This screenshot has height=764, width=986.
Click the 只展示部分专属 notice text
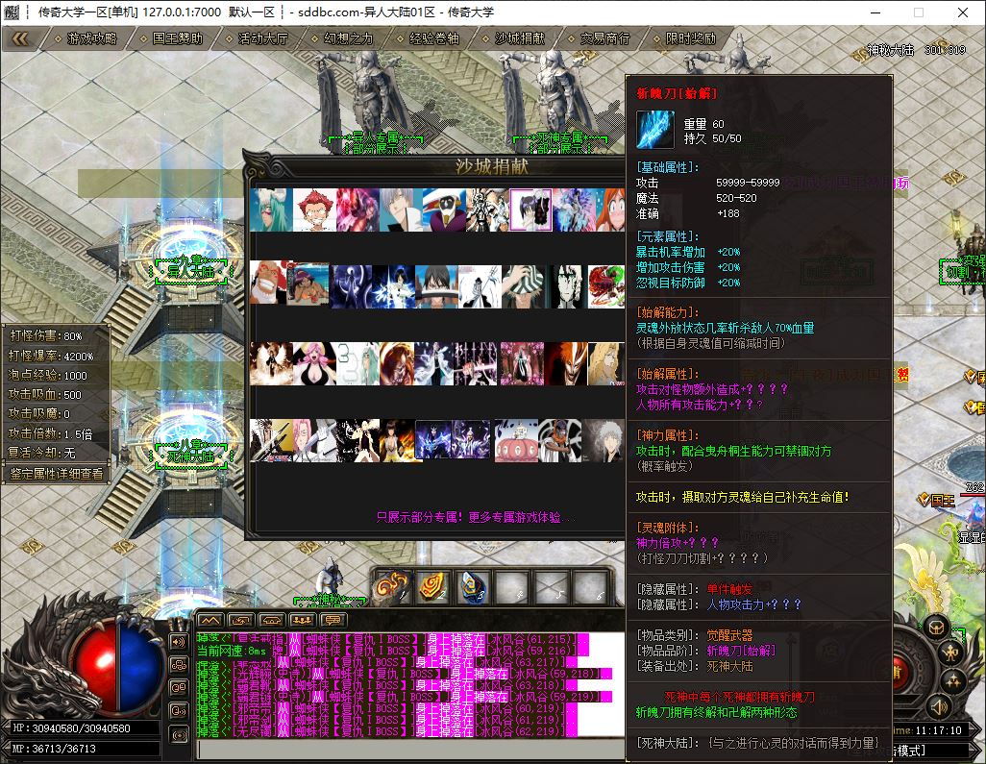tap(475, 518)
